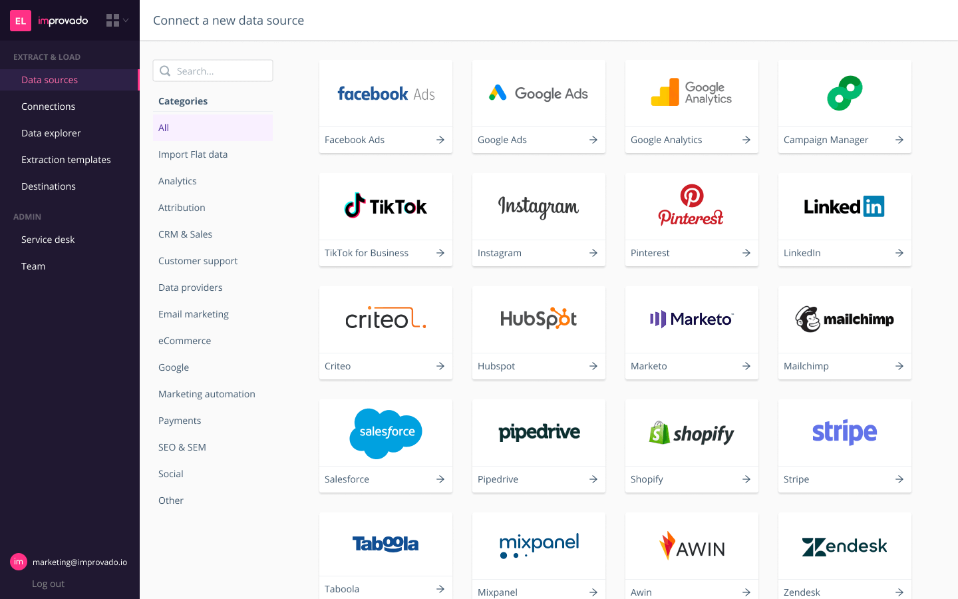The height and width of the screenshot is (599, 958).
Task: Open the chevron dropdown beside the apps grid
Action: tap(126, 20)
